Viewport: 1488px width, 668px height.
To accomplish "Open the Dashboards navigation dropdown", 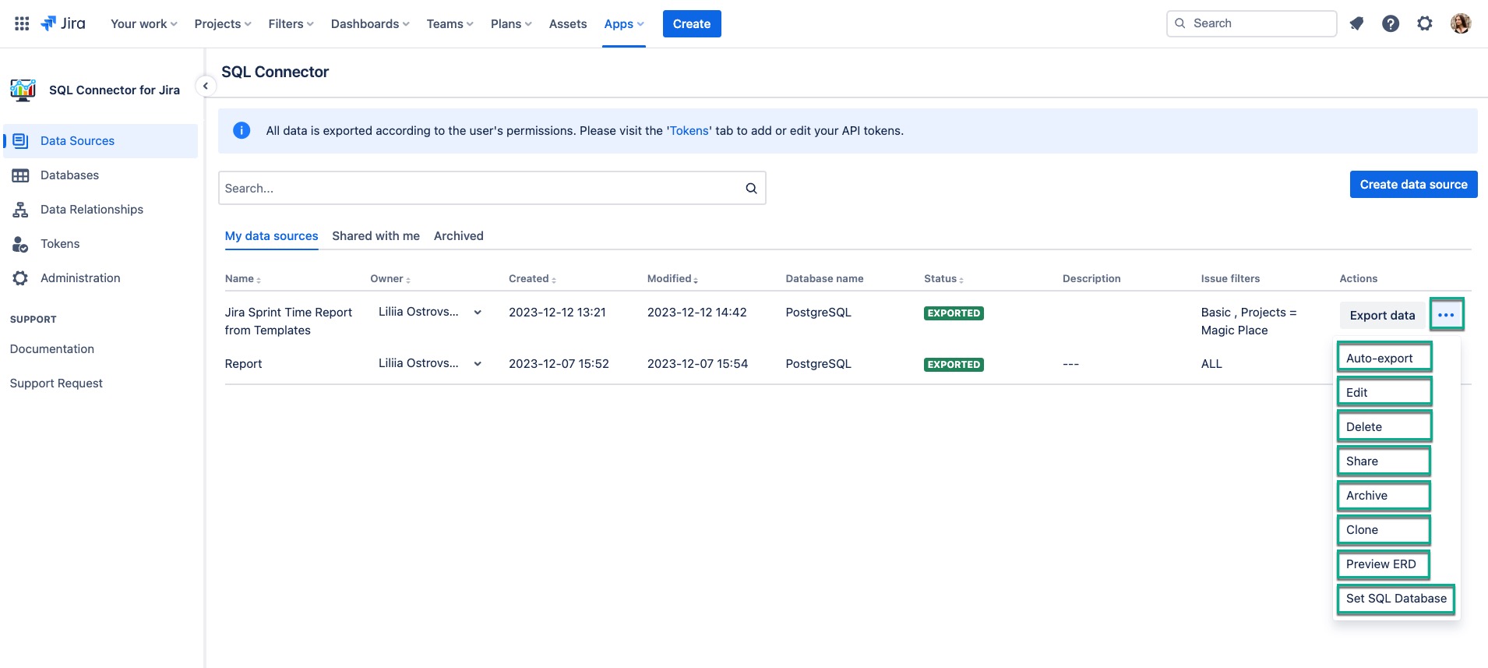I will 370,23.
